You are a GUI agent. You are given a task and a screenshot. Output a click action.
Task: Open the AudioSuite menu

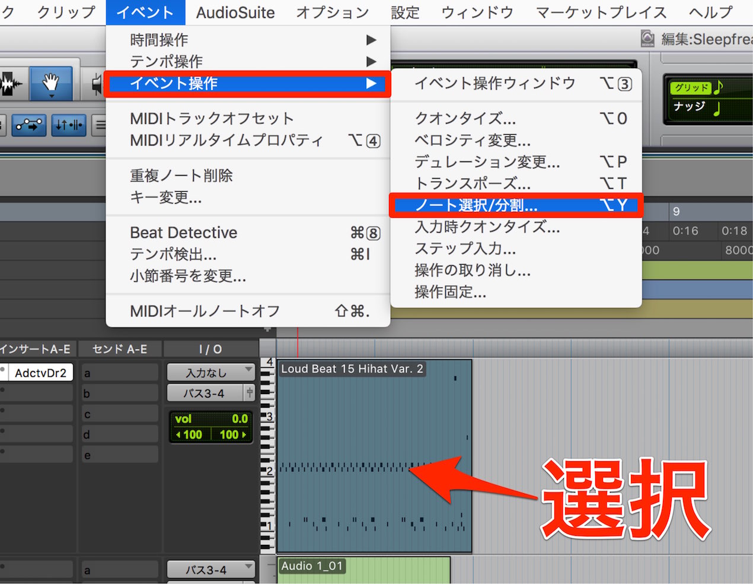tap(235, 12)
